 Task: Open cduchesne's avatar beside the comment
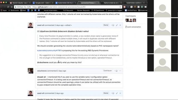(x=30, y=71)
